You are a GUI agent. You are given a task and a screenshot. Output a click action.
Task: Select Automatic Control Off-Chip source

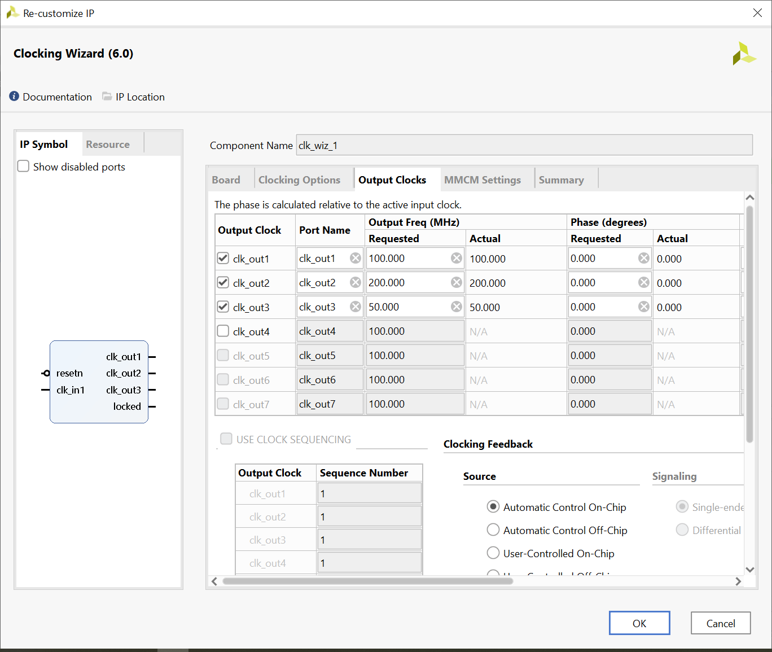click(493, 530)
